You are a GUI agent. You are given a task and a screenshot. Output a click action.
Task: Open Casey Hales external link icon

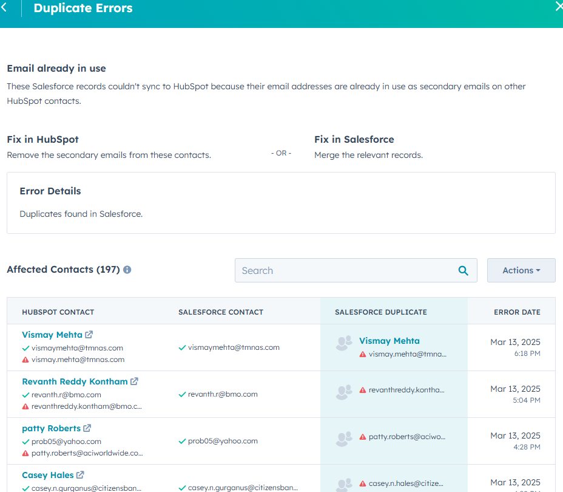[x=80, y=475]
